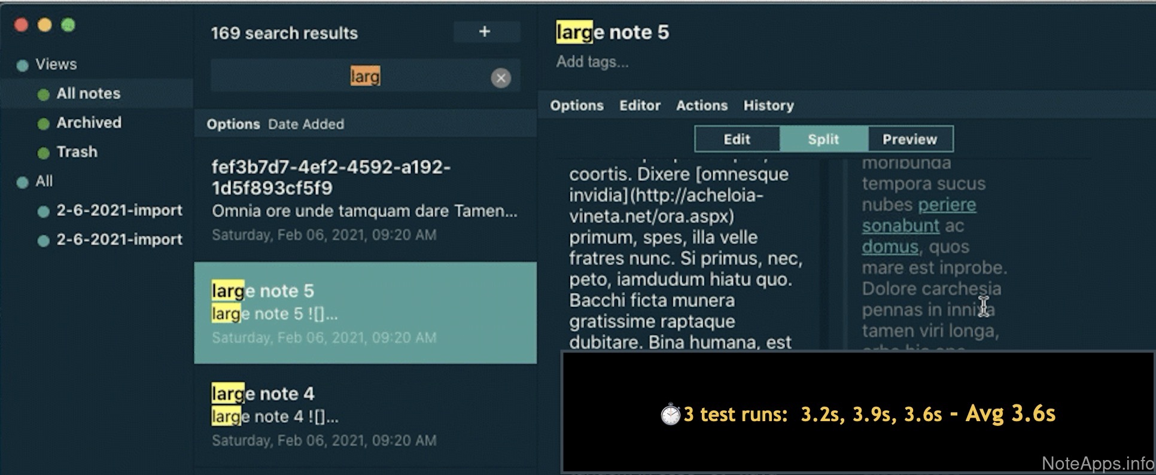
Task: Open the Actions menu
Action: point(702,106)
